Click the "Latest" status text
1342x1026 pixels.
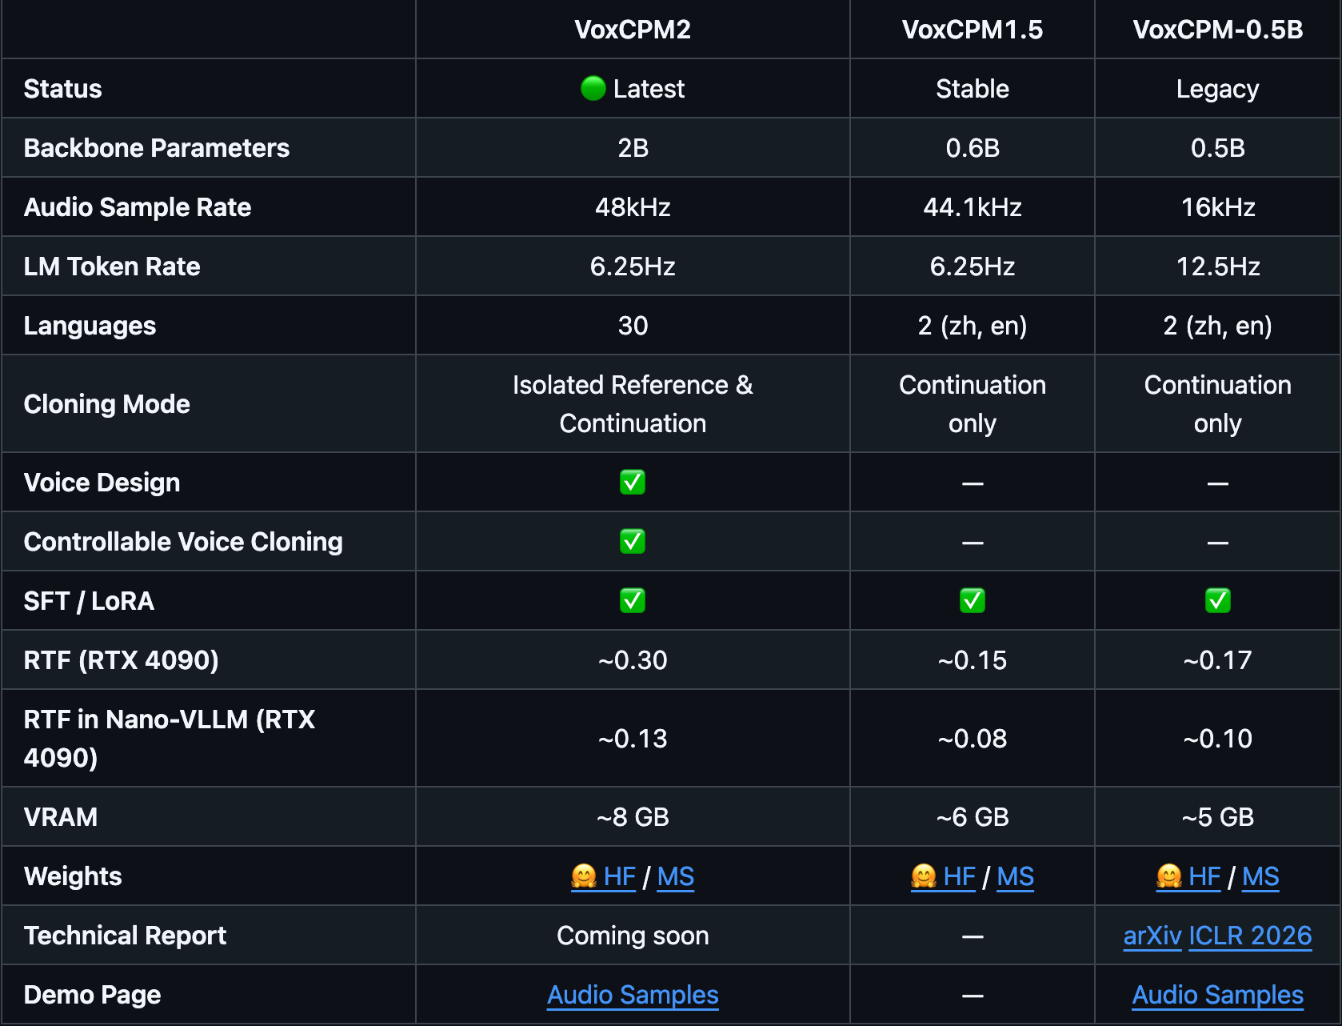coord(649,89)
